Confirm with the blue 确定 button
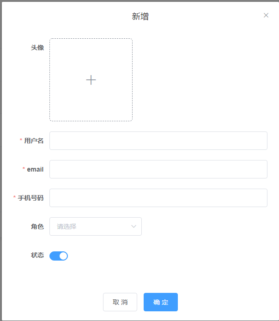Viewport: 279px width, 321px height. [x=161, y=302]
